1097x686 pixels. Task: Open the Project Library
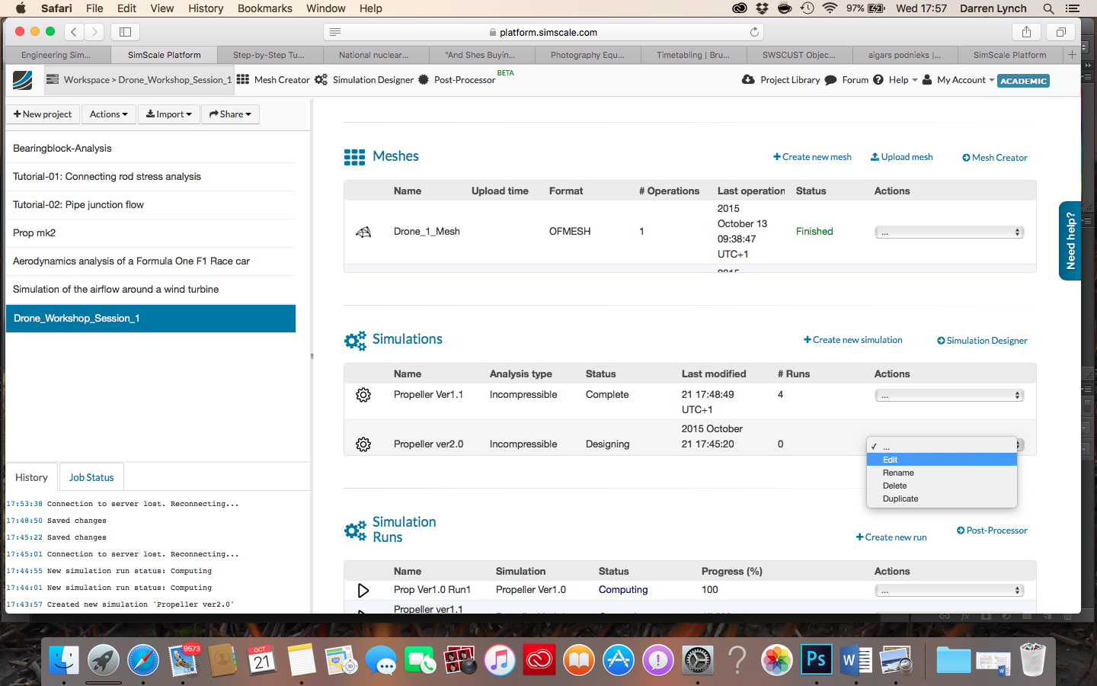(x=781, y=80)
